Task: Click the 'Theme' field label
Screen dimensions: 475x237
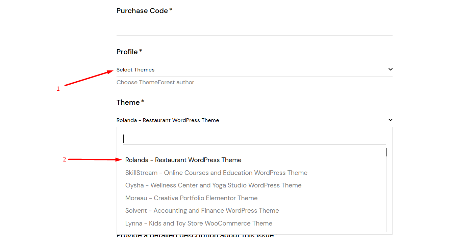Action: point(130,102)
